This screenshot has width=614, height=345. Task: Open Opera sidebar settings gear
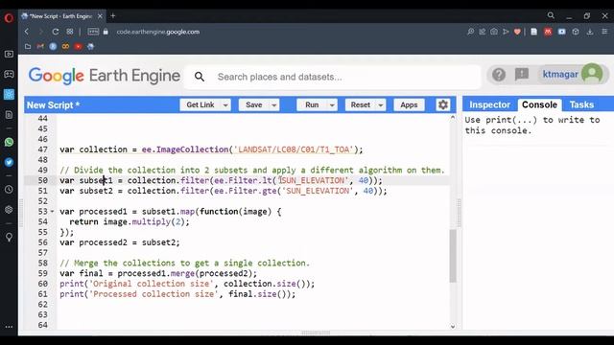click(9, 210)
